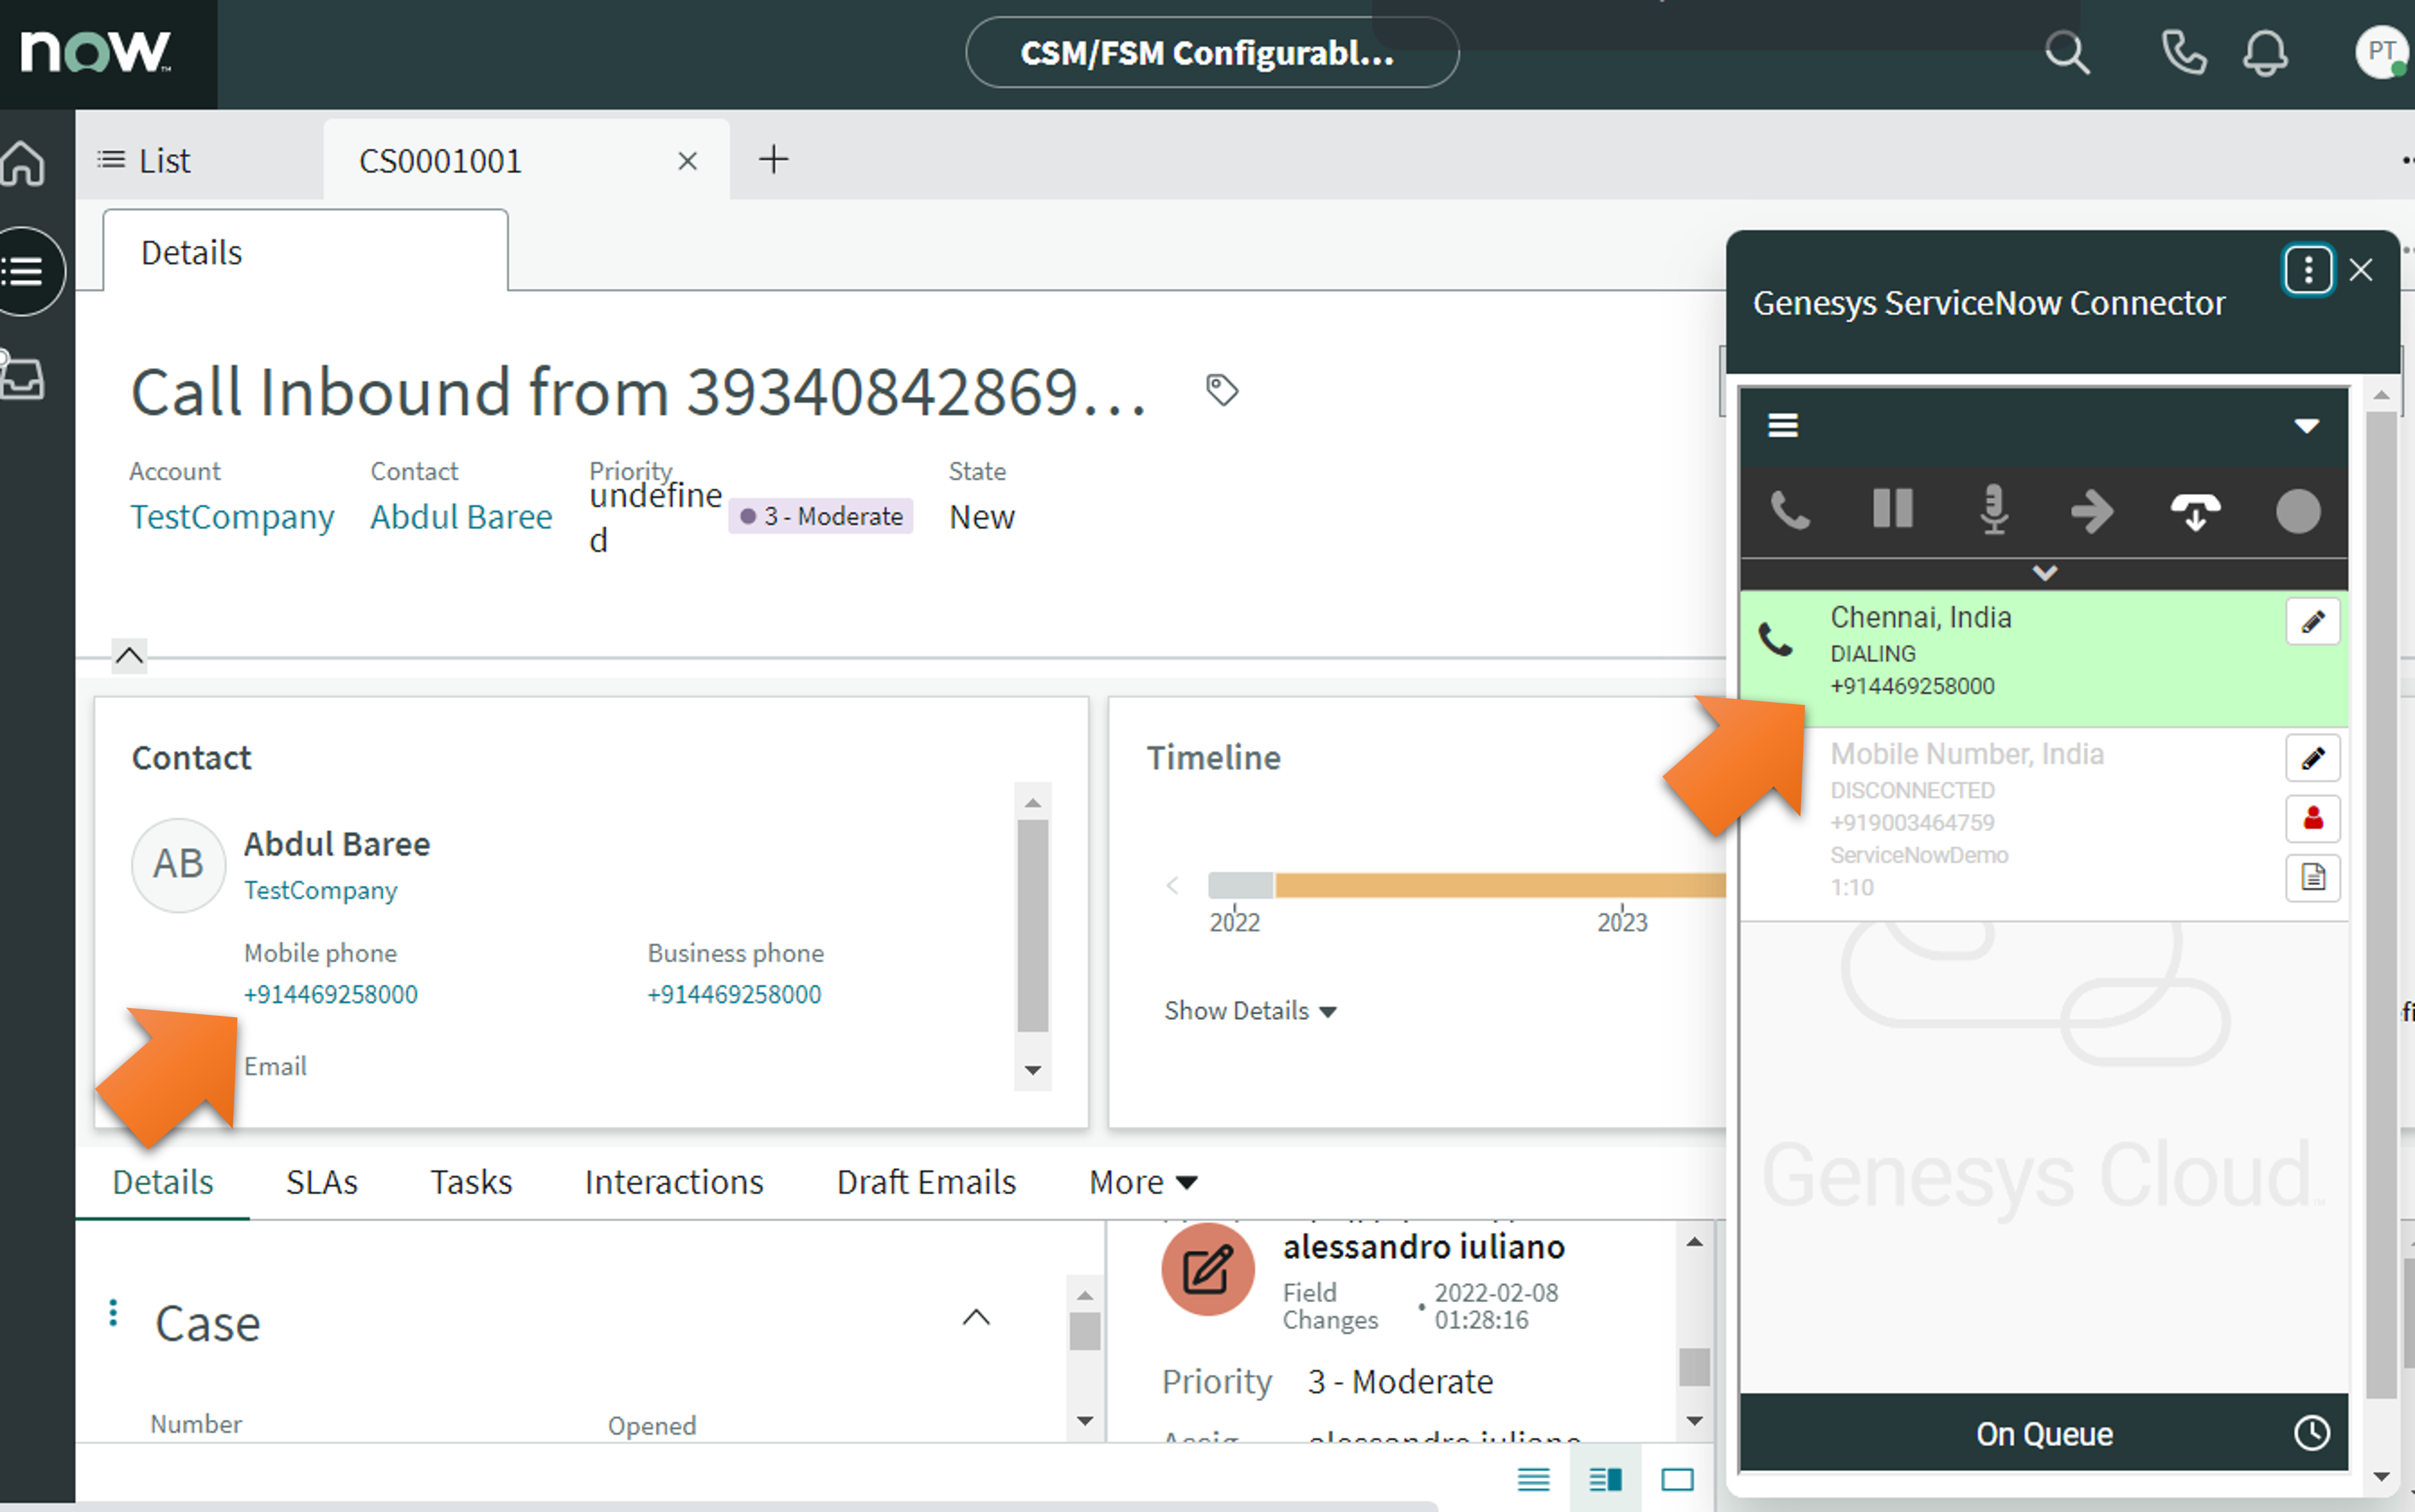
Task: Select the Chennai, India dialing interaction
Action: click(2044, 658)
